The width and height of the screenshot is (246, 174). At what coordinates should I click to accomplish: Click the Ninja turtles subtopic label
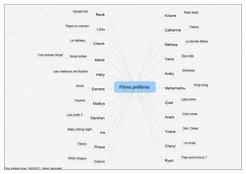point(78,56)
